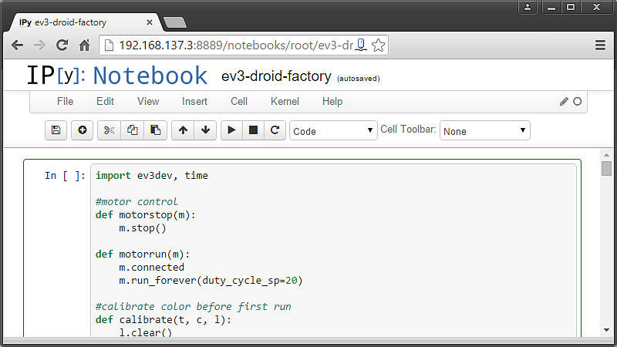The width and height of the screenshot is (617, 347).
Task: Open the Chrome user profile button
Action: [x=528, y=7]
